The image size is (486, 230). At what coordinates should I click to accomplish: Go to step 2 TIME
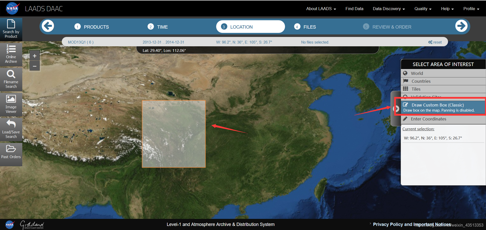tap(158, 27)
